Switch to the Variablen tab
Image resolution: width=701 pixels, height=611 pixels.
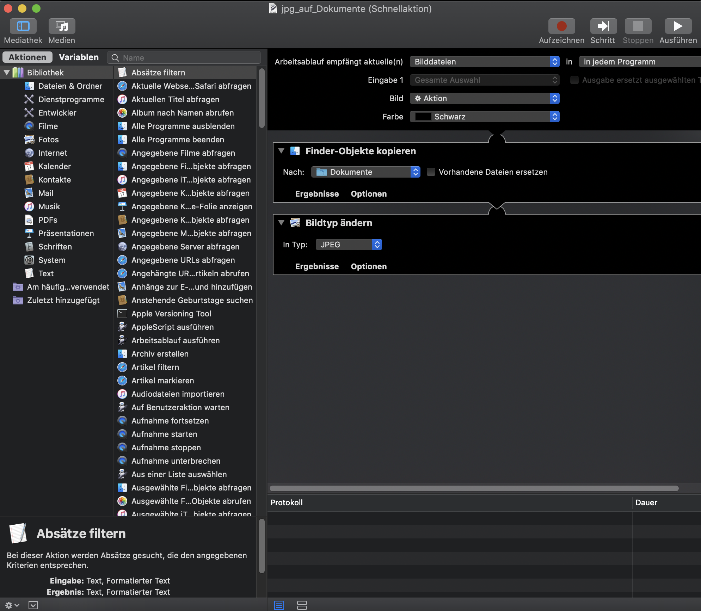(79, 57)
